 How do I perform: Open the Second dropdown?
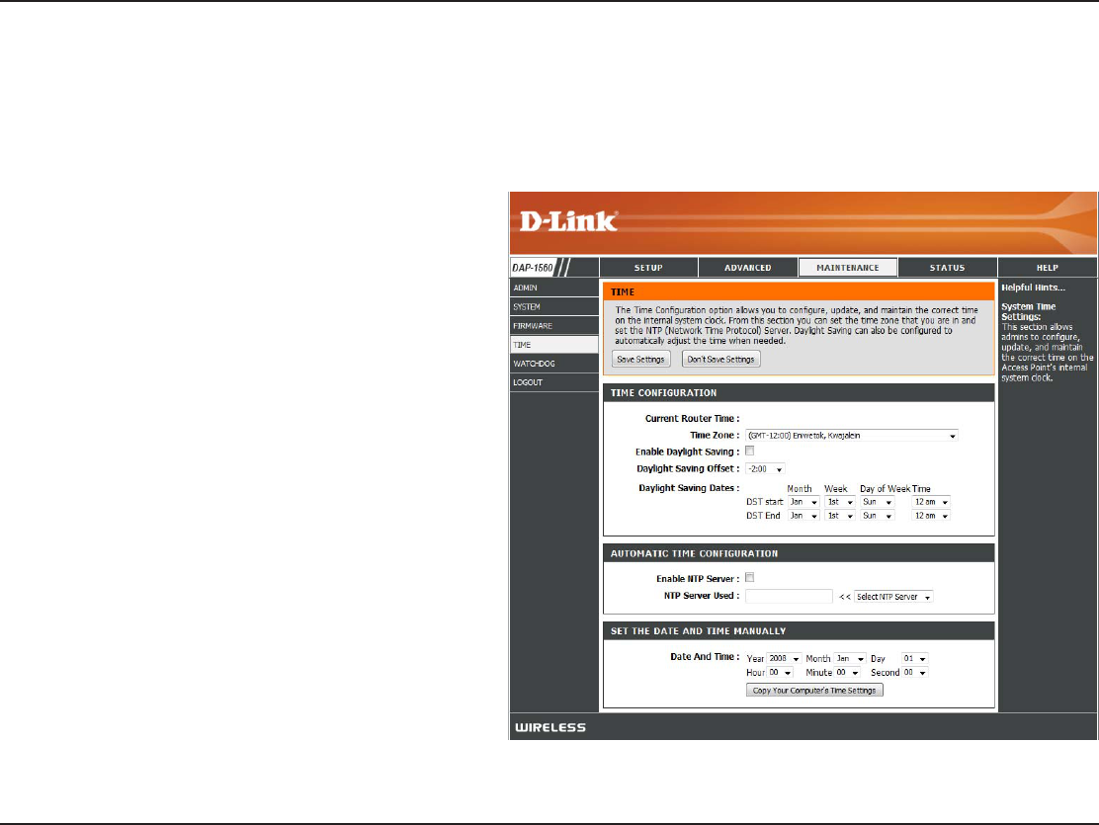(914, 673)
